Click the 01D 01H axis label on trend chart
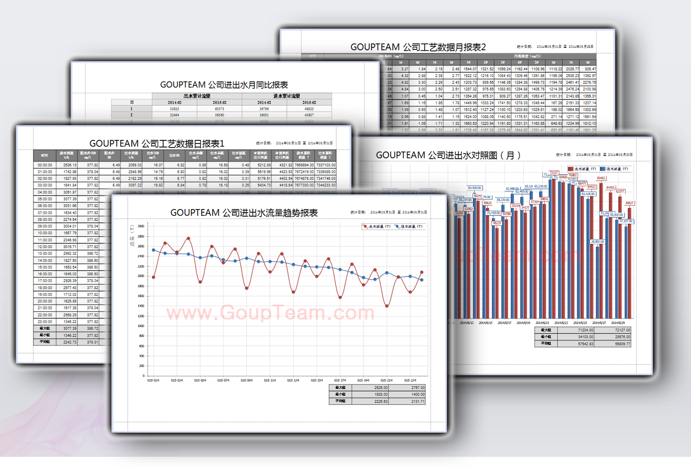This screenshot has width=691, height=468. [x=153, y=380]
